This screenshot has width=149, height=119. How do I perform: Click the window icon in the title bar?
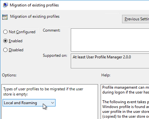pyautogui.click(x=6, y=5)
